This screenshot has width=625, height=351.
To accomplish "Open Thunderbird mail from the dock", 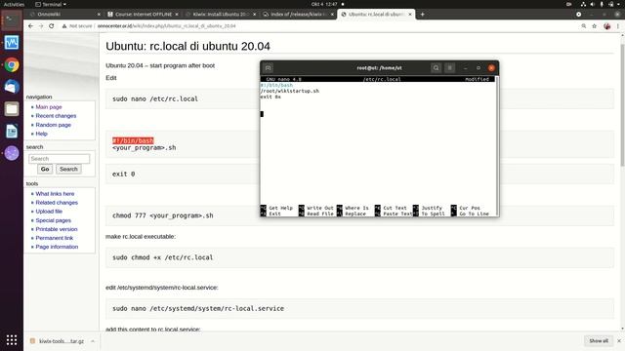I will pyautogui.click(x=12, y=87).
